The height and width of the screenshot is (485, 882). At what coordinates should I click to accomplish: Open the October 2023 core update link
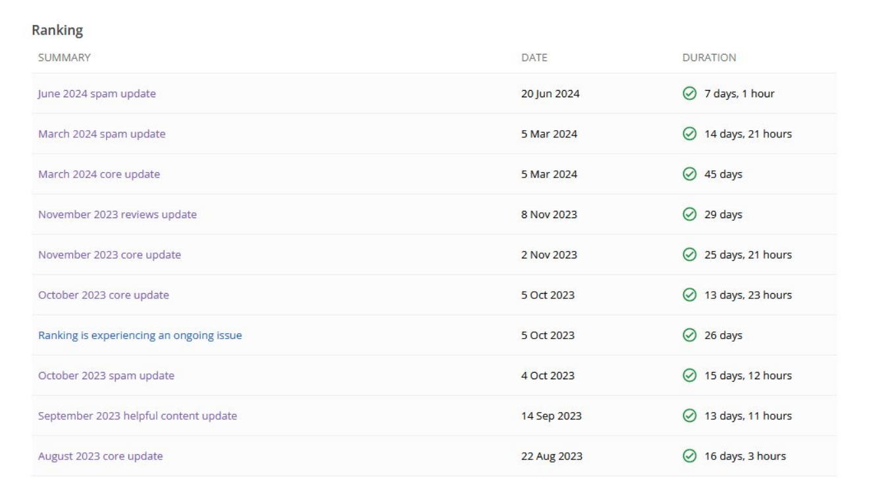tap(103, 295)
